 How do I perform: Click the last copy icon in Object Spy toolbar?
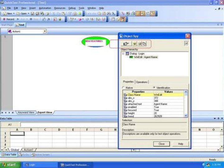coord(144,44)
